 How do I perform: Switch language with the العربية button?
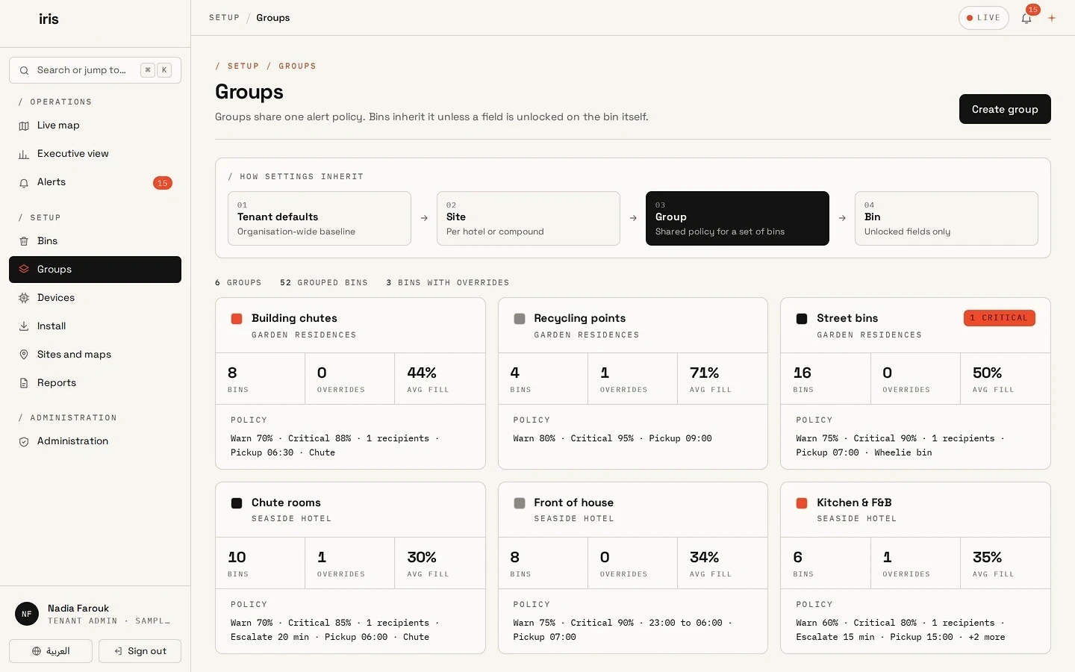coord(51,651)
